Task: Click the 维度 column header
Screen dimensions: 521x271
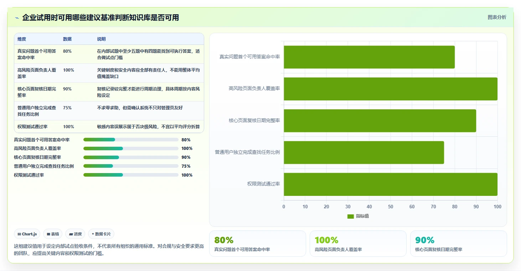Action: click(22, 39)
